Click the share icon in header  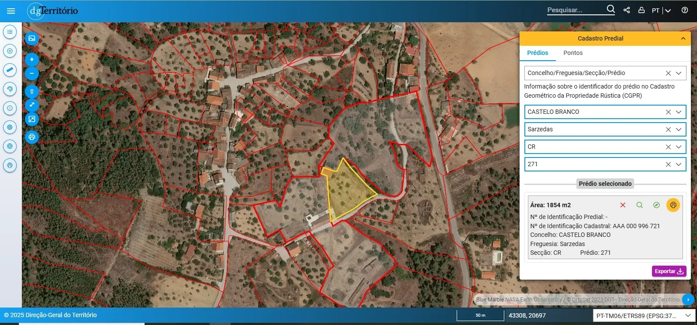point(627,10)
